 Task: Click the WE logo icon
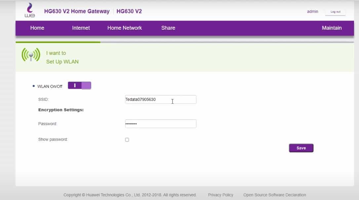tap(29, 10)
